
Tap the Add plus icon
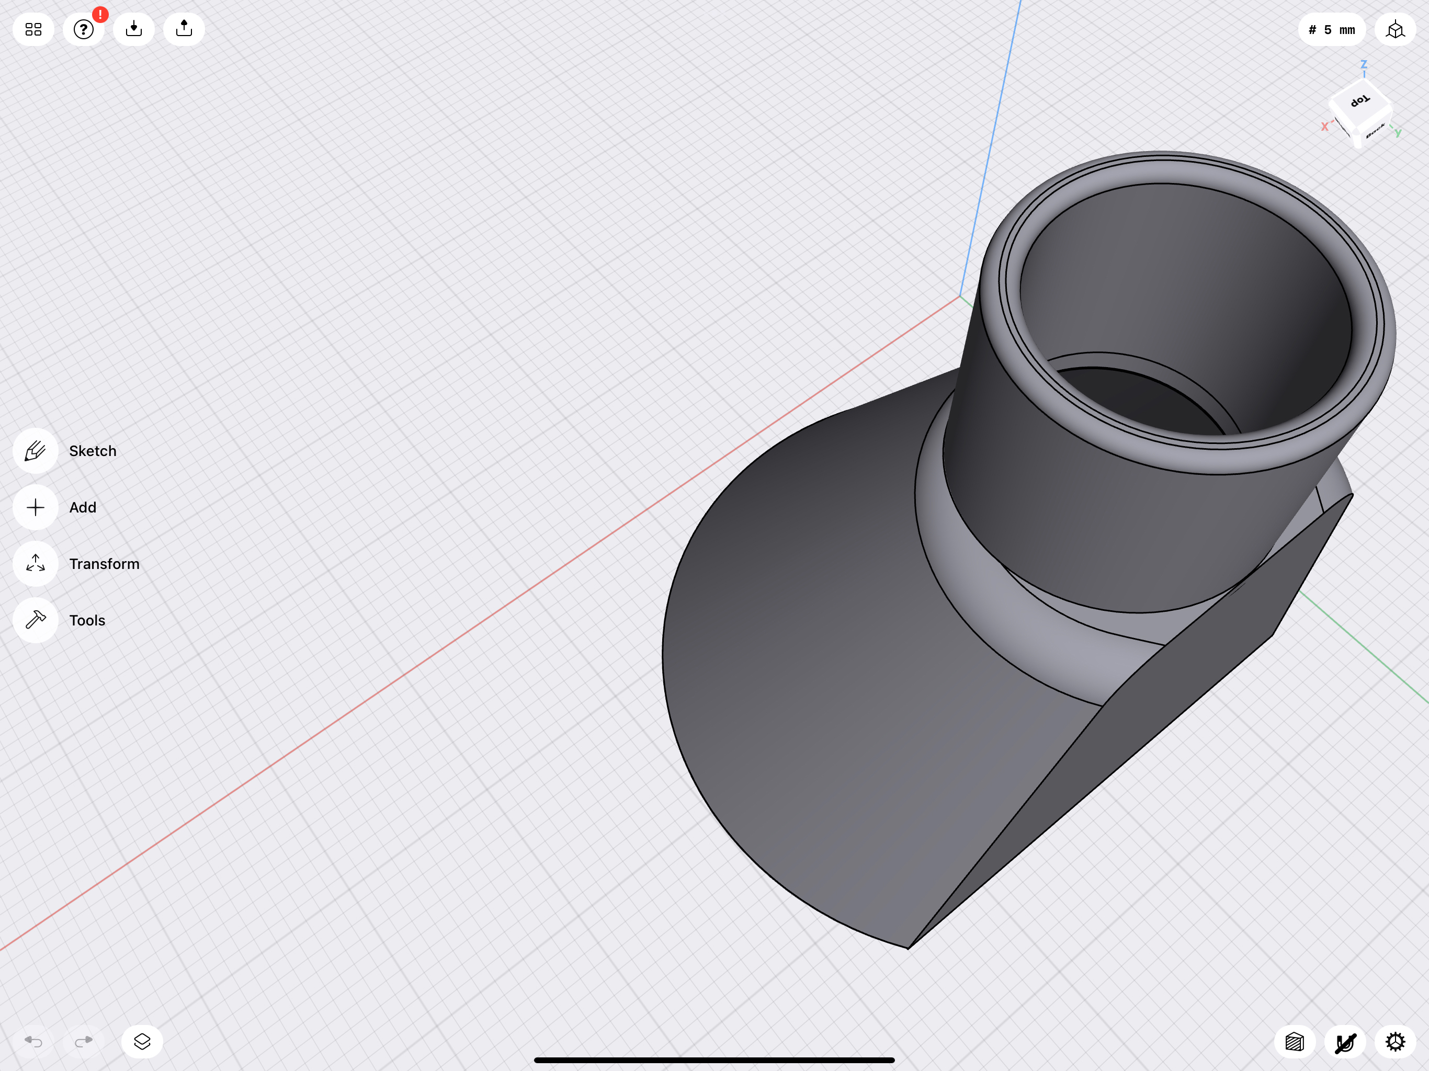[36, 508]
